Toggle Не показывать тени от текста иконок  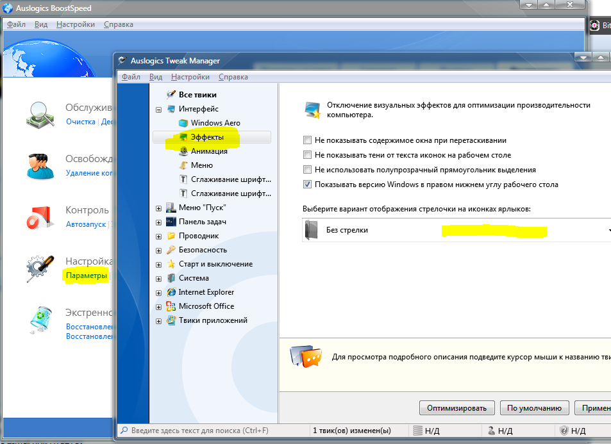(308, 155)
